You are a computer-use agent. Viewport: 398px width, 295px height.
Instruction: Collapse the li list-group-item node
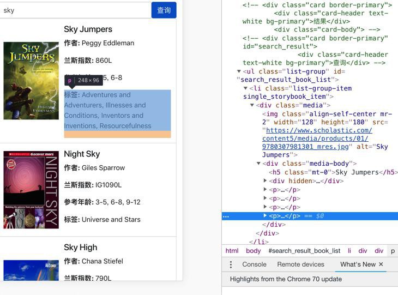(x=245, y=88)
